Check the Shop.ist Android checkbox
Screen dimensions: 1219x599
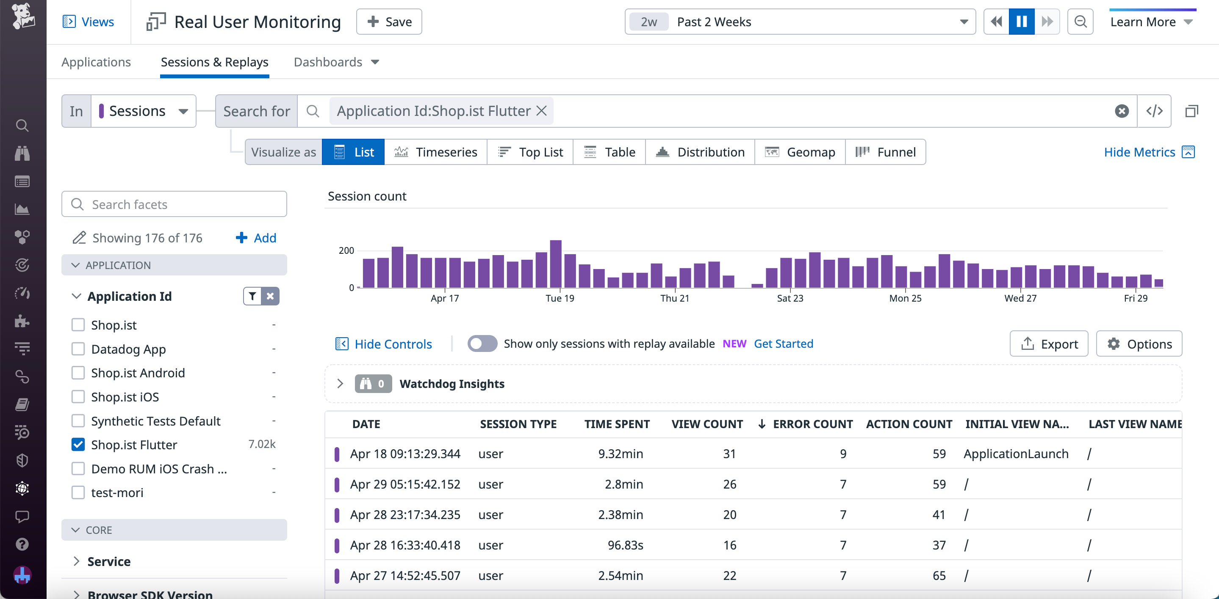78,373
